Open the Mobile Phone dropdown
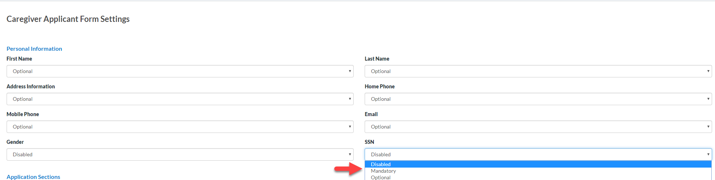This screenshot has height=180, width=715. click(x=180, y=127)
